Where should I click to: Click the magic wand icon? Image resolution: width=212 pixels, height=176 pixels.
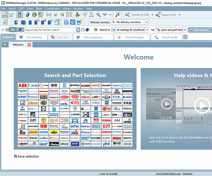[98, 15]
